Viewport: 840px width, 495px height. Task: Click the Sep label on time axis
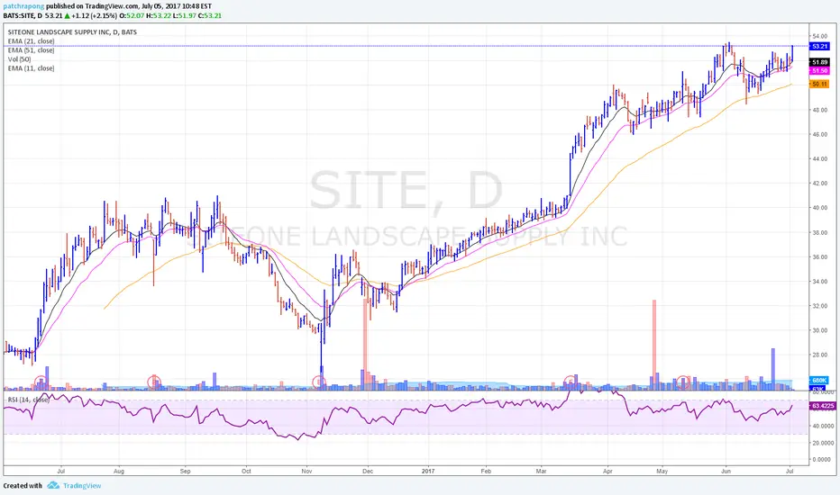point(186,472)
